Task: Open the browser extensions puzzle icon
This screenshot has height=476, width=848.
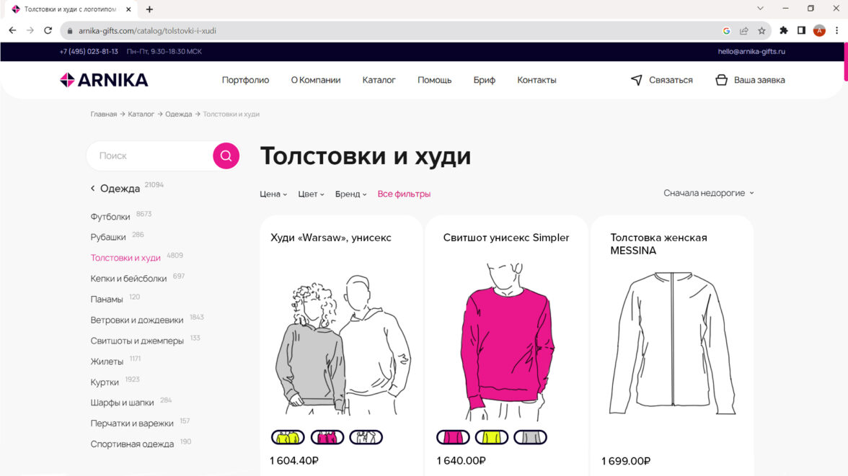Action: tap(784, 31)
